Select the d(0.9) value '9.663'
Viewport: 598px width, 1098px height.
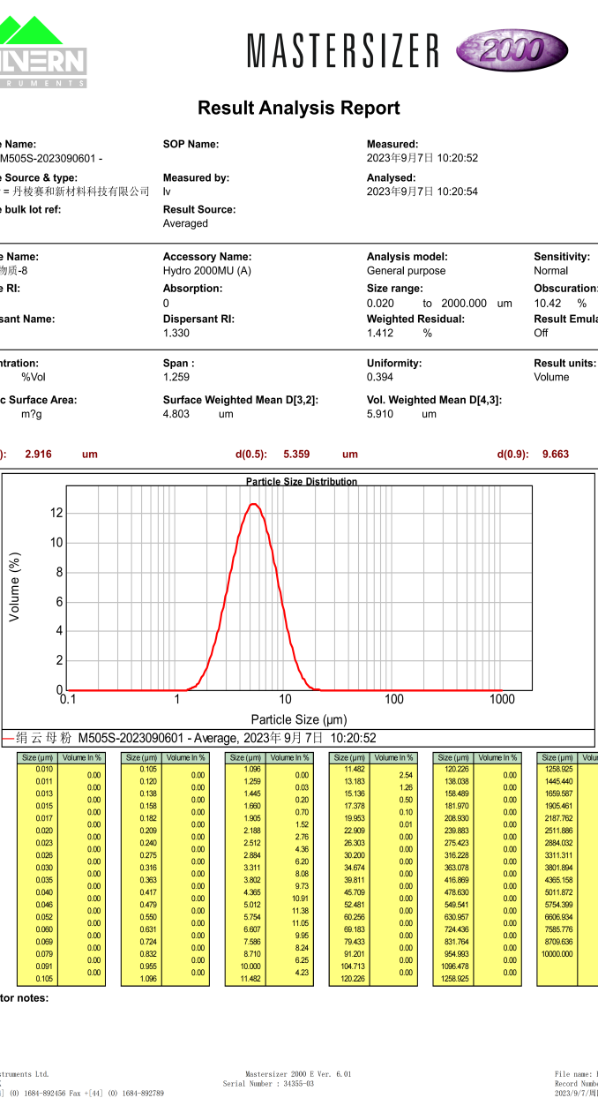556,455
